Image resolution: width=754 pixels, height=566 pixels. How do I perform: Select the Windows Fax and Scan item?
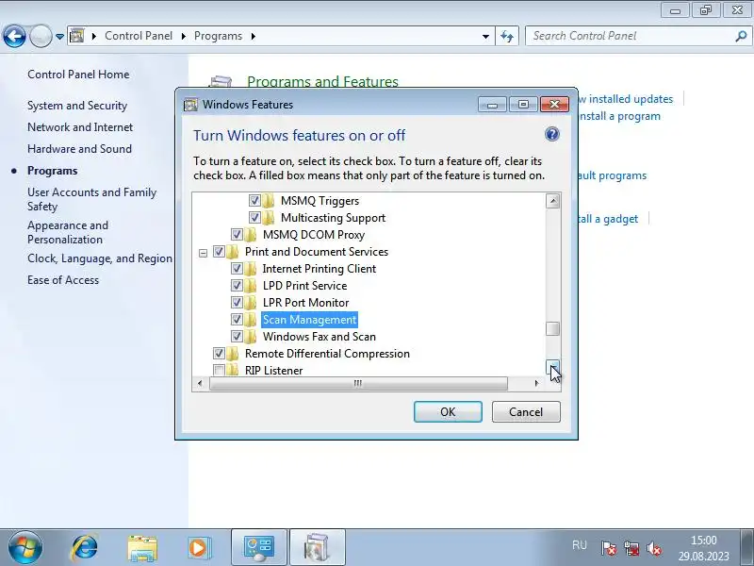tap(320, 337)
